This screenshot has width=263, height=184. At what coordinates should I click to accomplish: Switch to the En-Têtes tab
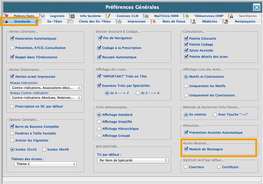(x=54, y=22)
